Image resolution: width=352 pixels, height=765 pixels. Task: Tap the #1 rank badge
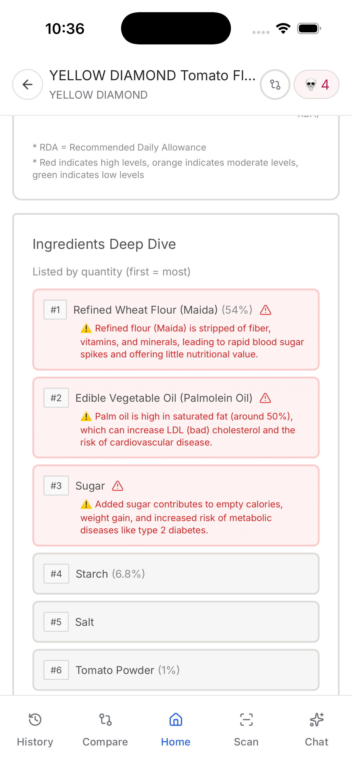tap(55, 310)
